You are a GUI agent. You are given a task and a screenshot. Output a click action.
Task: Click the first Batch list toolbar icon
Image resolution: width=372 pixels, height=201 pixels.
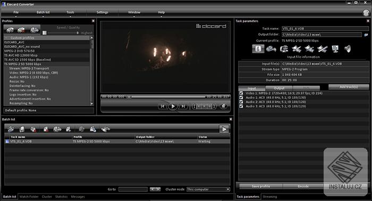tap(11, 129)
